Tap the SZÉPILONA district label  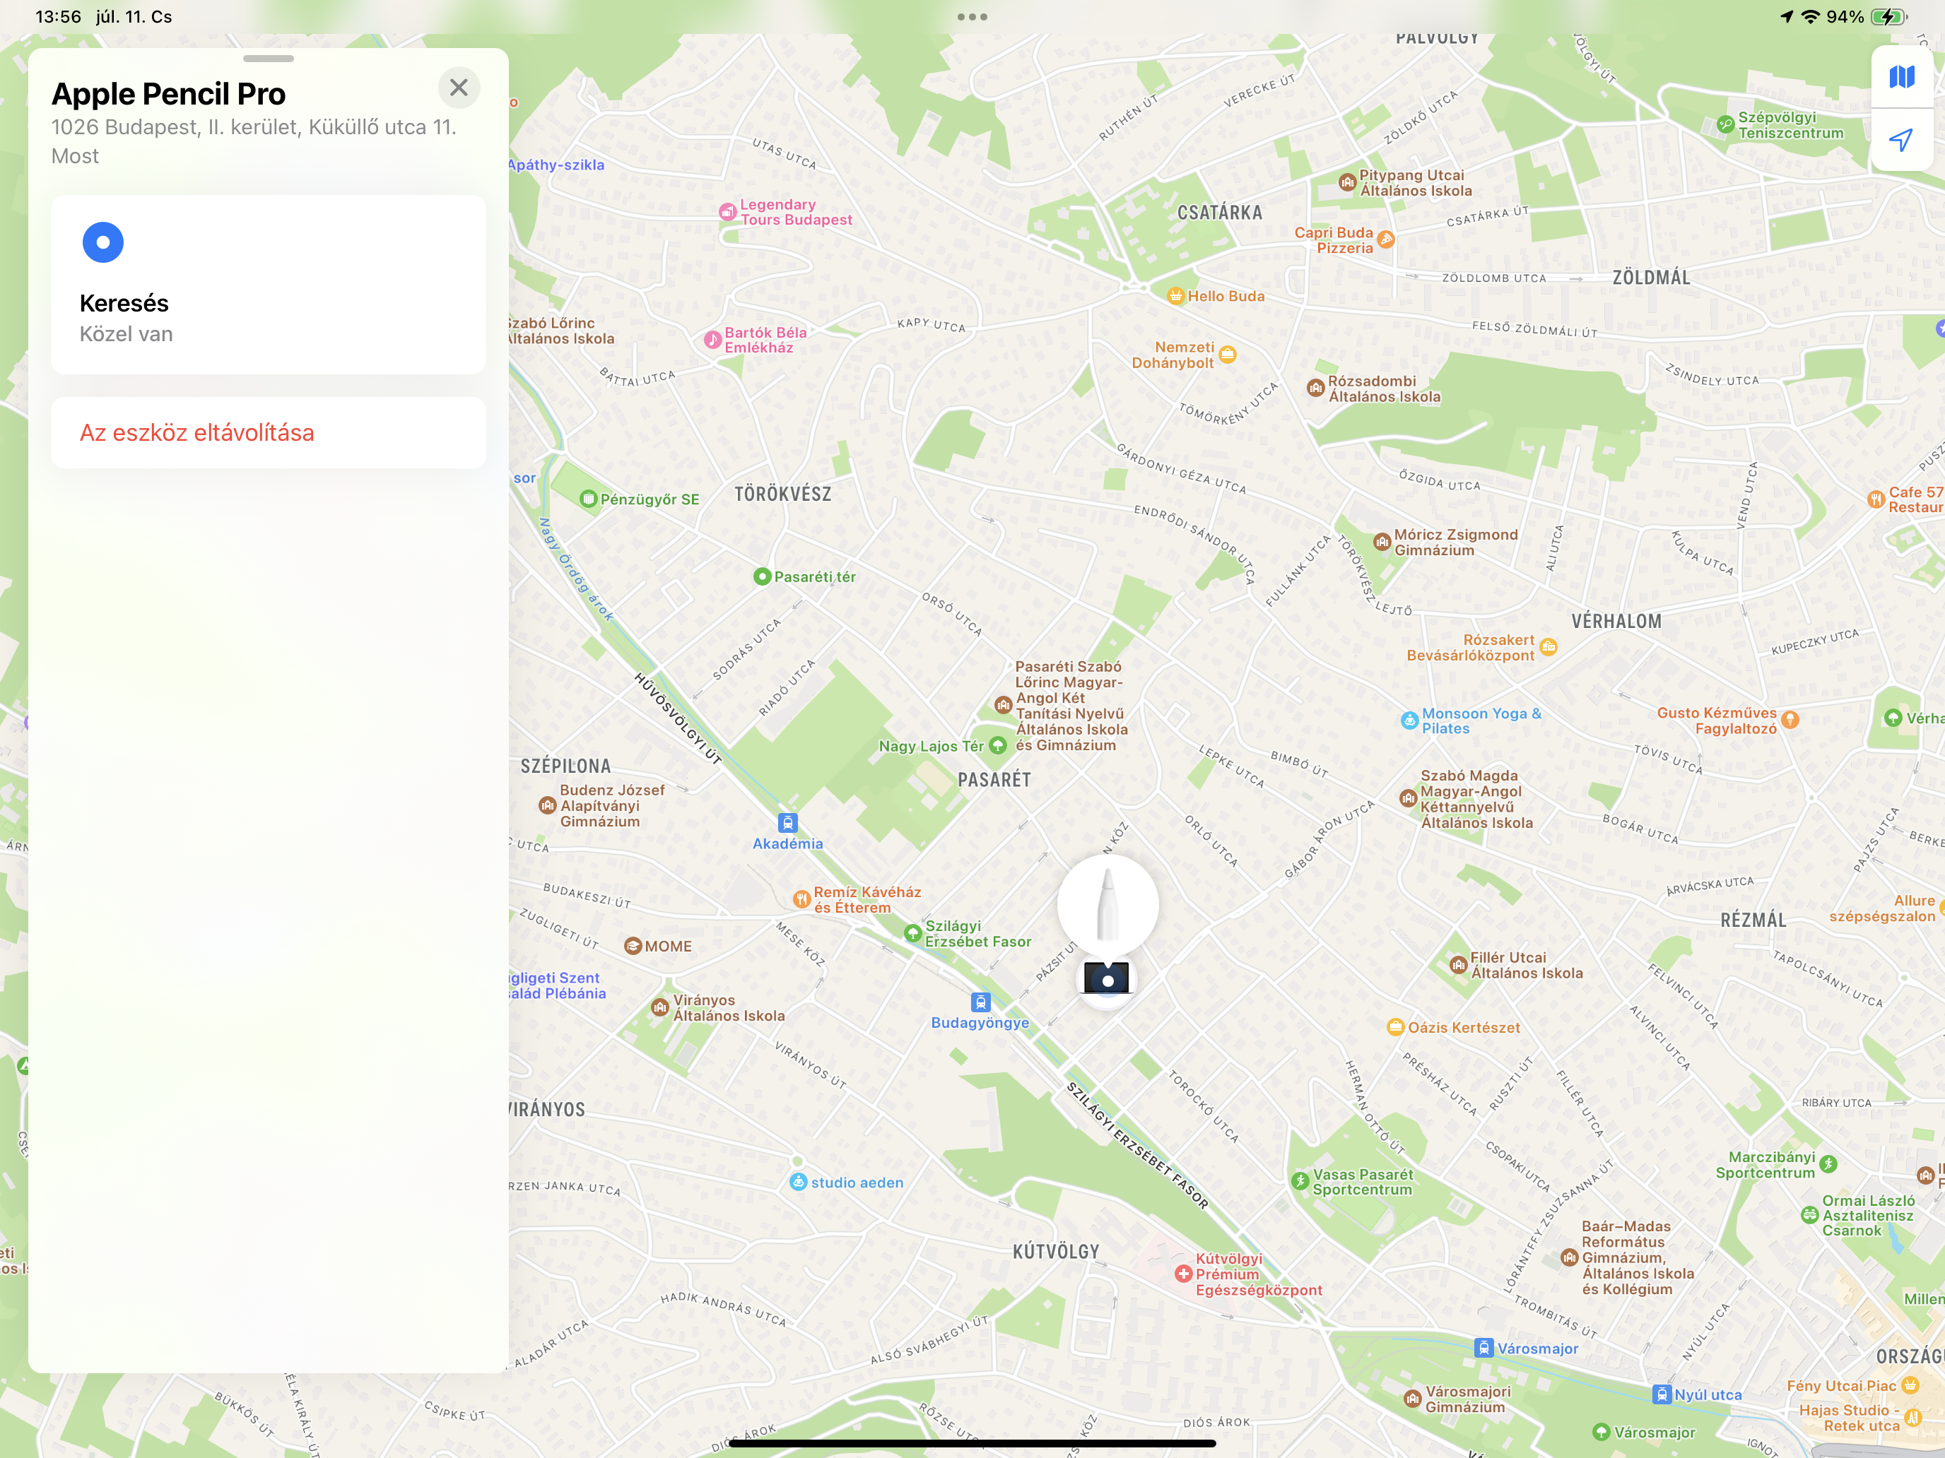click(565, 766)
